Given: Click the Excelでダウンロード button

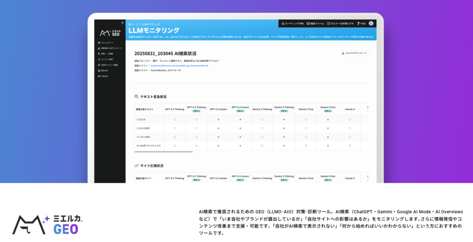Looking at the screenshot, I should (354, 53).
